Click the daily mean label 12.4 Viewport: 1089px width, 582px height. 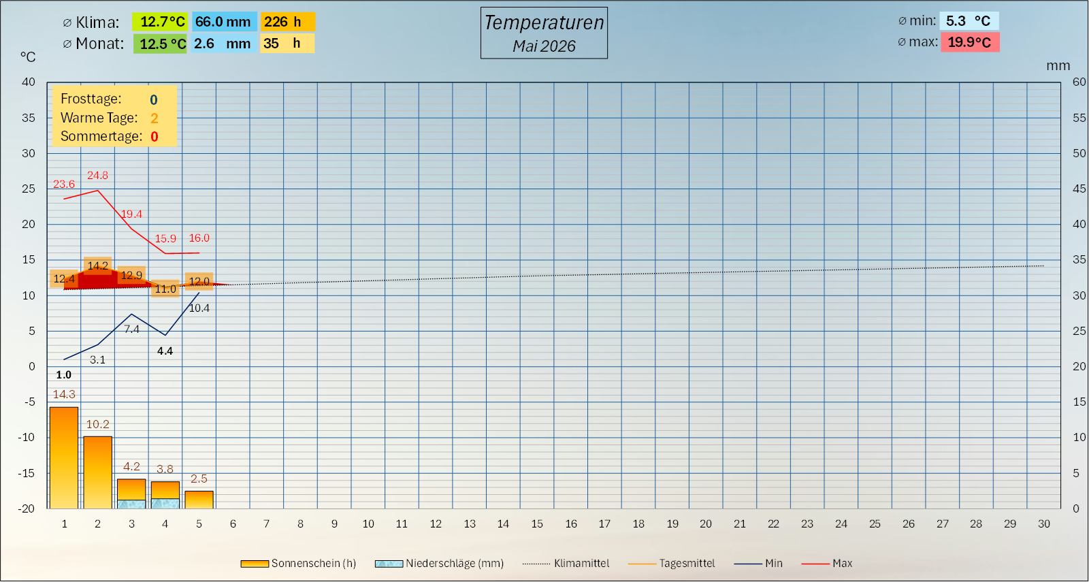tap(64, 279)
